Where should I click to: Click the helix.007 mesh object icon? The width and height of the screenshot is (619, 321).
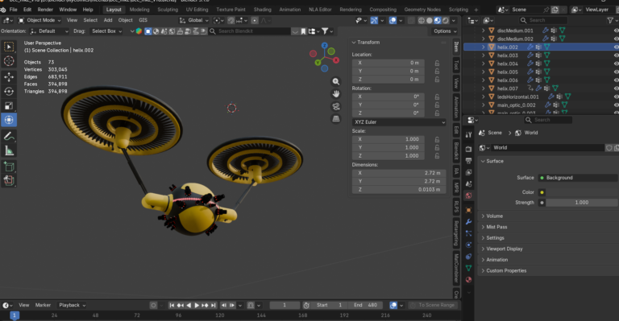coord(492,88)
